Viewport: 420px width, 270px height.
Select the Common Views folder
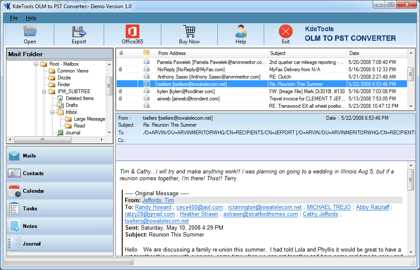tap(73, 71)
